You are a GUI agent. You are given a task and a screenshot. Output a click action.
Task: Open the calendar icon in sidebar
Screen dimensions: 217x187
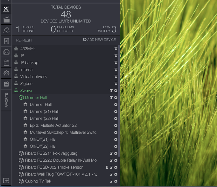click(x=6, y=84)
